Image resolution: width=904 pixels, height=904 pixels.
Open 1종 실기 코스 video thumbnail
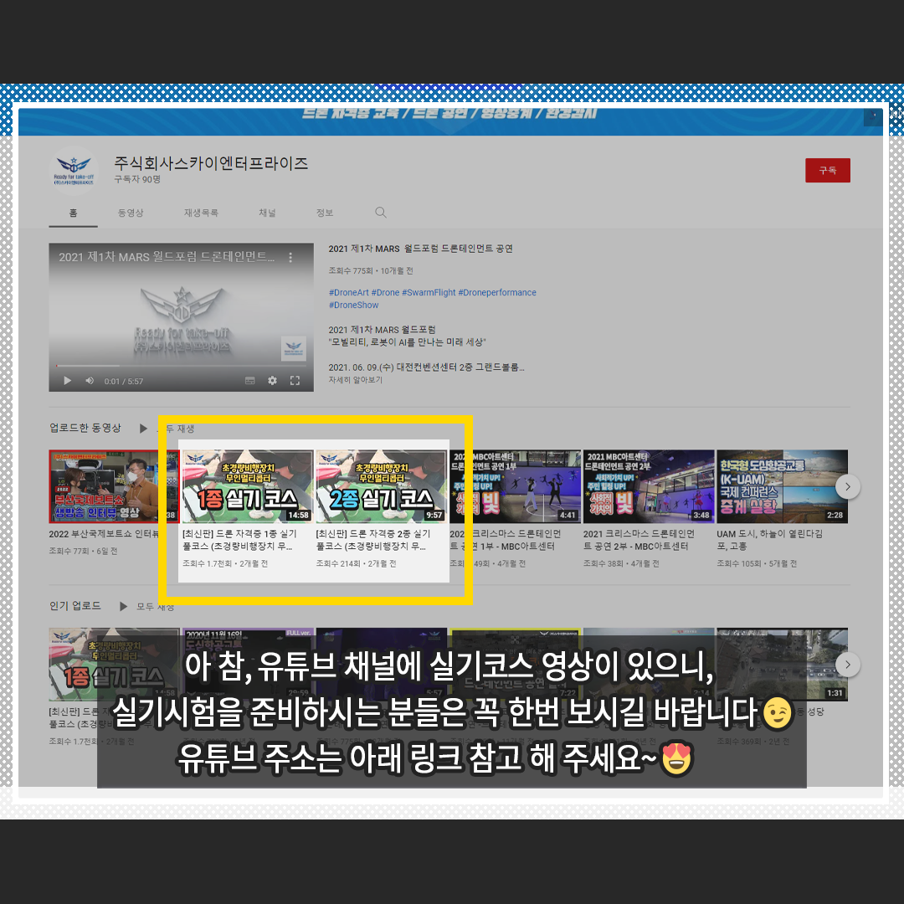pos(247,486)
